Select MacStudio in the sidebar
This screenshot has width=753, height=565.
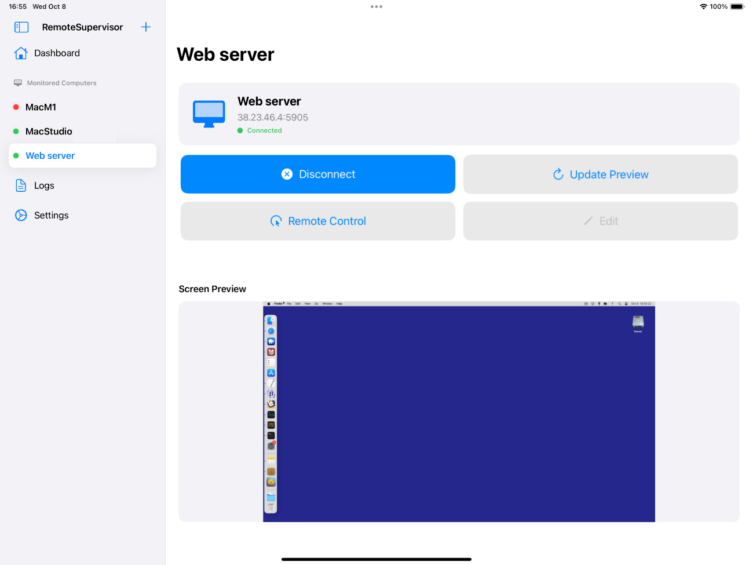coord(49,132)
